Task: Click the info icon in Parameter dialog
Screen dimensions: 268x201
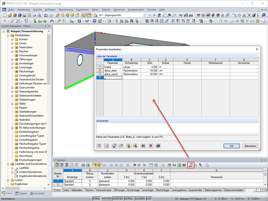Action: point(158,146)
